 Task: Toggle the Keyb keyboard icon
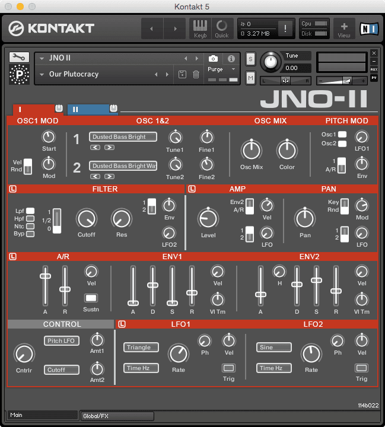(201, 28)
